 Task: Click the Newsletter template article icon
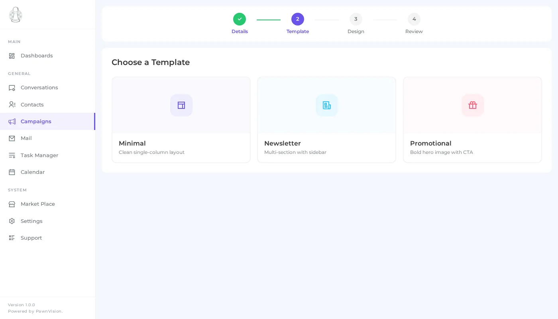[327, 105]
